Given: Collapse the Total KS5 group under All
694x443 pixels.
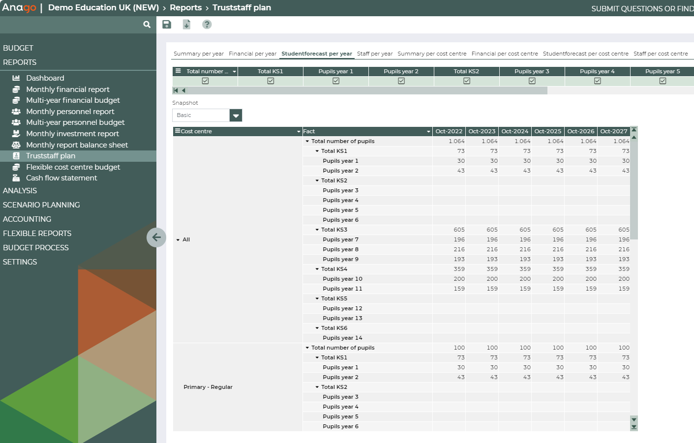Looking at the screenshot, I should click(317, 299).
